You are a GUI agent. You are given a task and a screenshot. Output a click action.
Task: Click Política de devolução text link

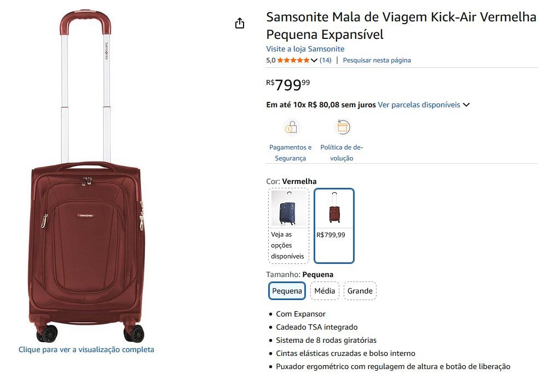pos(342,153)
